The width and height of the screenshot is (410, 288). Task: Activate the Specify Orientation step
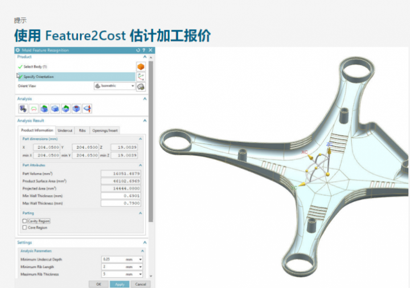(x=76, y=77)
